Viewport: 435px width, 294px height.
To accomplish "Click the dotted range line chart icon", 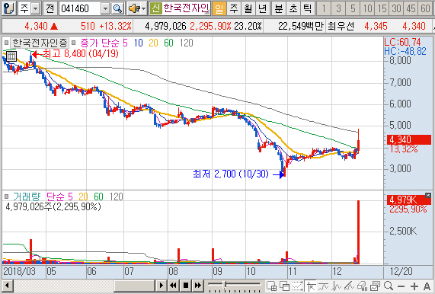I will coord(297,286).
